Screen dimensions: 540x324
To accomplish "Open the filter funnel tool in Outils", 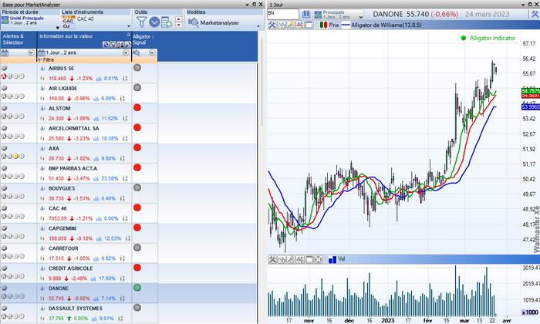I will tap(141, 22).
